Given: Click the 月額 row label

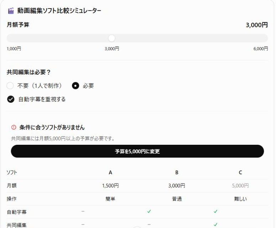Looking at the screenshot, I should [x=12, y=186].
